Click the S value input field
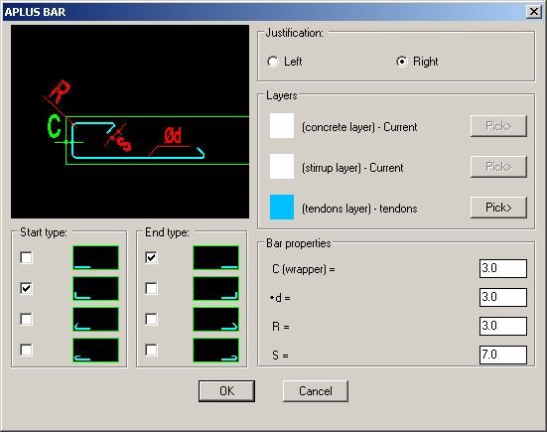 (503, 355)
